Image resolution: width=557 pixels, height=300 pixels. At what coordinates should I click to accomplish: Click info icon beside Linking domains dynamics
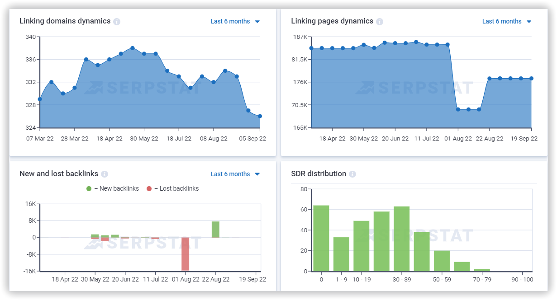coord(117,22)
